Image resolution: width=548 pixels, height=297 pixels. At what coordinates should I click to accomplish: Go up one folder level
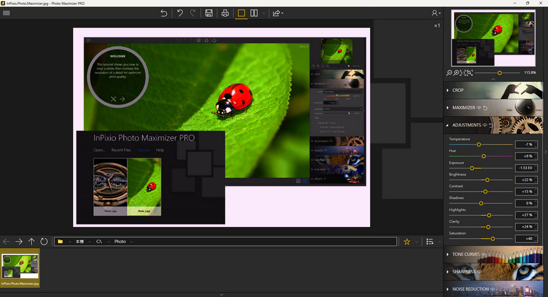32,241
